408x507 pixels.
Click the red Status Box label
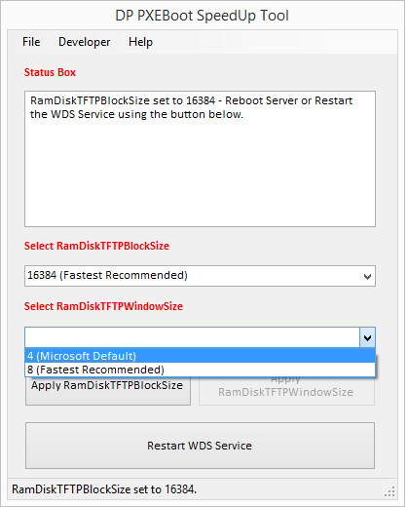coord(50,72)
